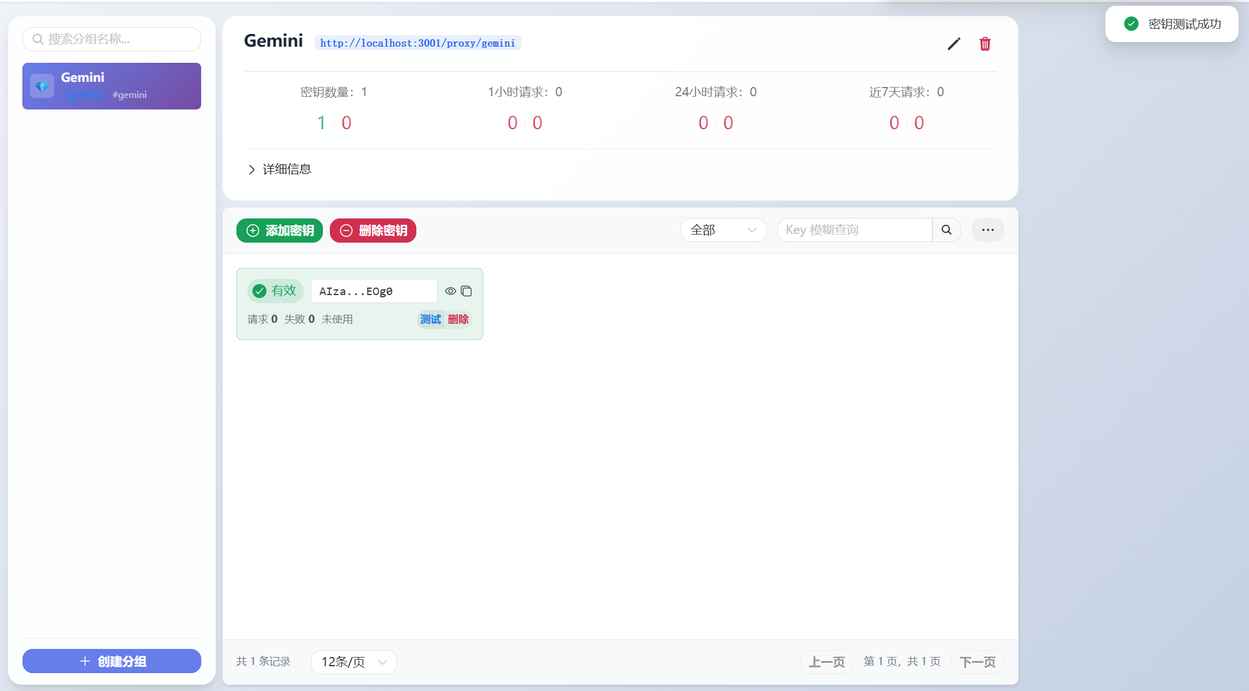Copy the AIza...EOg0 key using copy icon
This screenshot has width=1249, height=691.
[x=467, y=291]
